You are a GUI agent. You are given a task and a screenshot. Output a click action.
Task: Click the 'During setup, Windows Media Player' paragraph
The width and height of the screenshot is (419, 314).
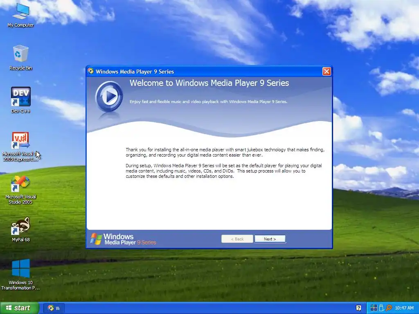click(x=224, y=171)
